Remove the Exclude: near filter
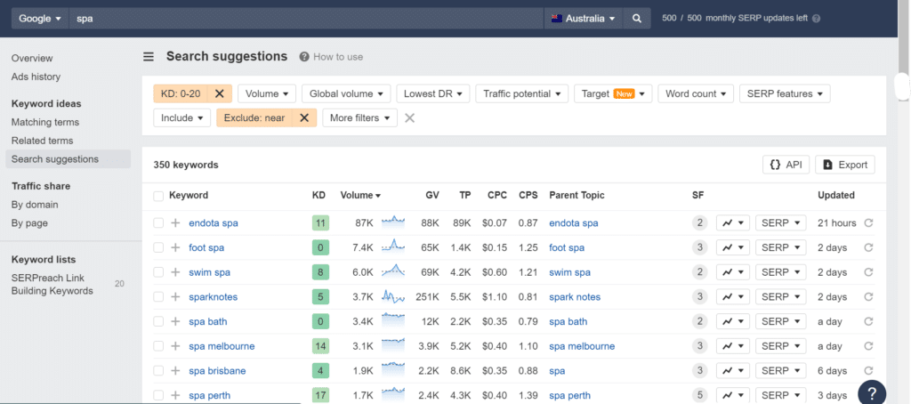911x404 pixels. coord(304,118)
